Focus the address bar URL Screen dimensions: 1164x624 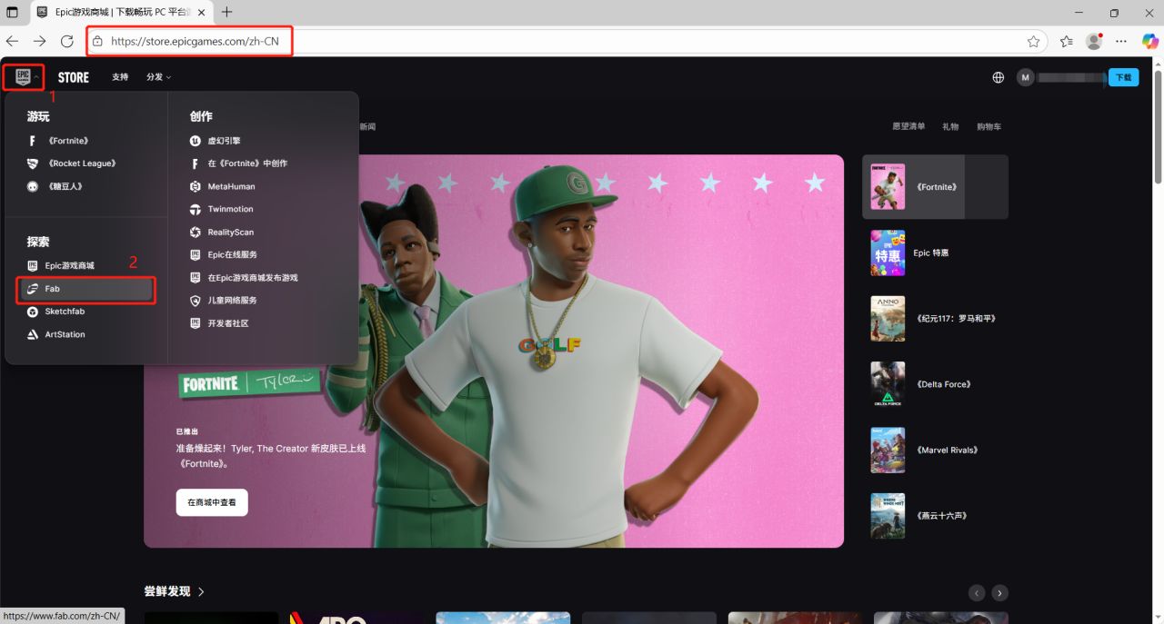coord(195,41)
